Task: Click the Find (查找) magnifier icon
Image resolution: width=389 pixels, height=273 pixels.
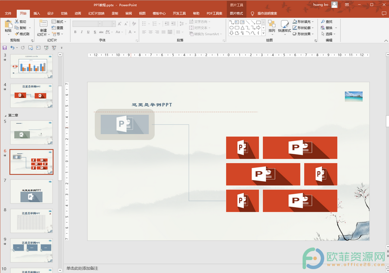Action: point(323,22)
